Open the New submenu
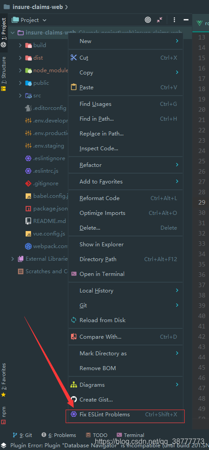This screenshot has height=450, width=209. point(125,41)
